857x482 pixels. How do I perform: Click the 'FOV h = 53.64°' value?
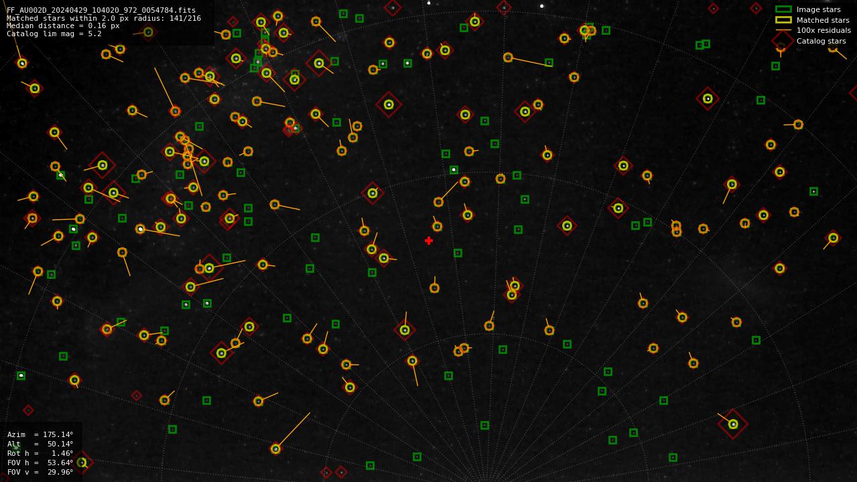tap(40, 463)
